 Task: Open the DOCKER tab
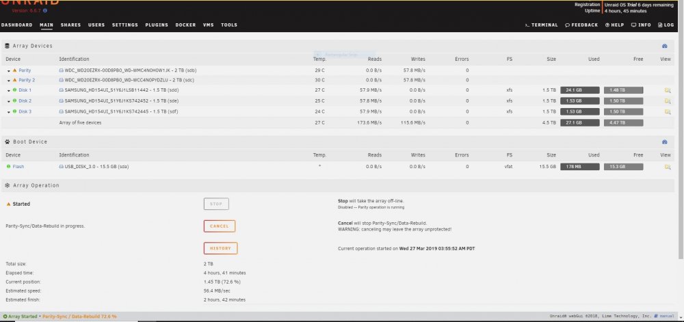click(x=185, y=25)
